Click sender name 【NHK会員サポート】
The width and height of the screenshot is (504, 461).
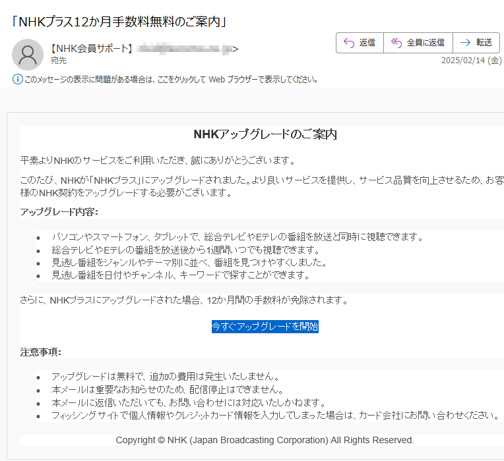click(91, 49)
